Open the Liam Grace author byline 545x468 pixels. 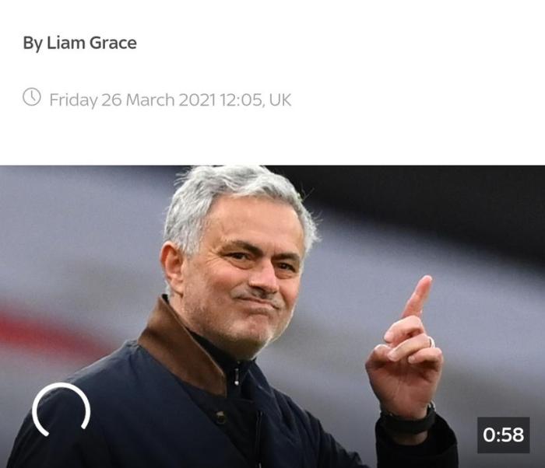click(79, 43)
